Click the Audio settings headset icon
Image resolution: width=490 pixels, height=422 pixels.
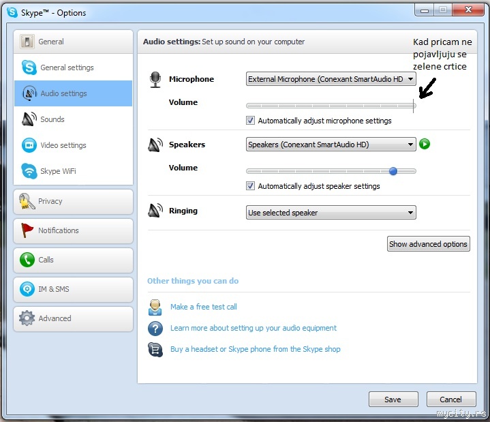(29, 93)
